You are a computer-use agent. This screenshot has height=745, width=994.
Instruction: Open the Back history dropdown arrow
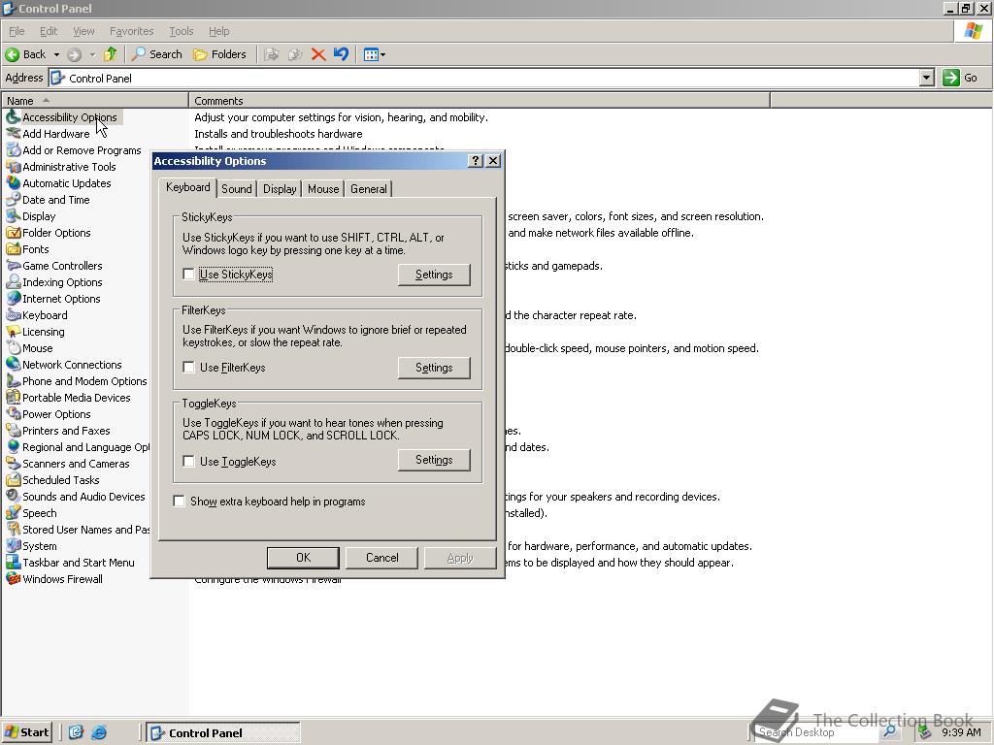[x=56, y=54]
